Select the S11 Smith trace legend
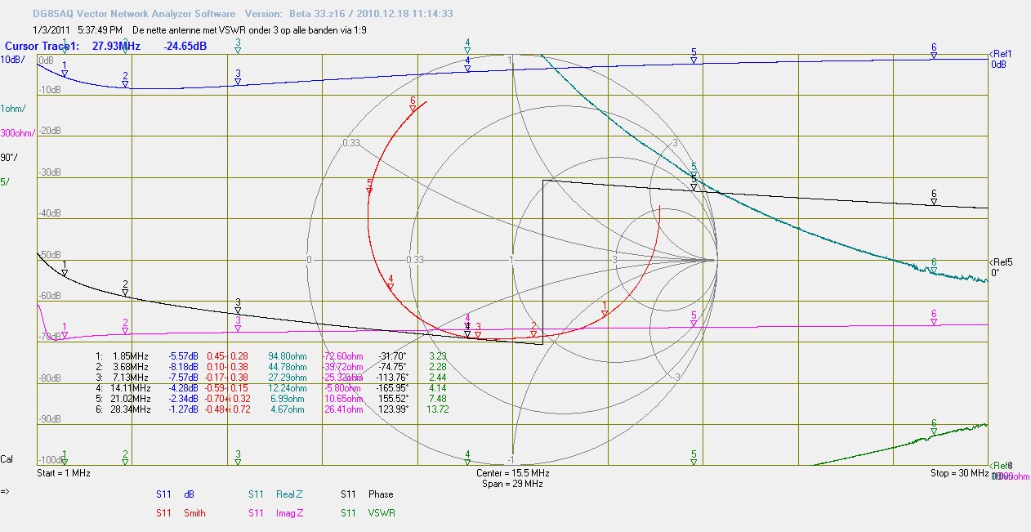This screenshot has width=1031, height=532. (x=181, y=513)
